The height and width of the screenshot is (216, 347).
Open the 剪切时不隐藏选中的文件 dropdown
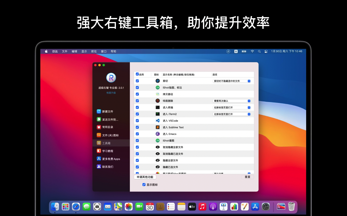232,81
